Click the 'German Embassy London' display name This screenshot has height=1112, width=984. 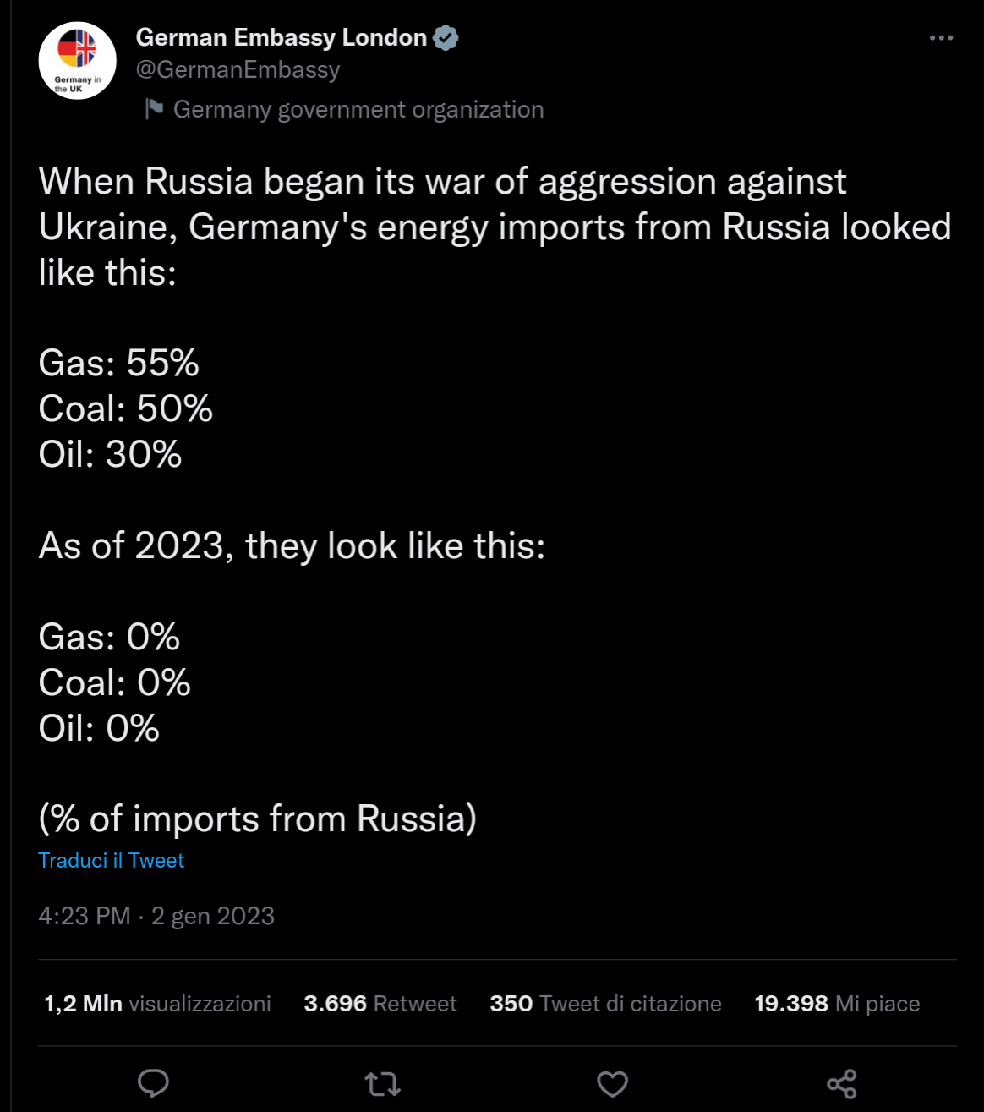pyautogui.click(x=280, y=36)
